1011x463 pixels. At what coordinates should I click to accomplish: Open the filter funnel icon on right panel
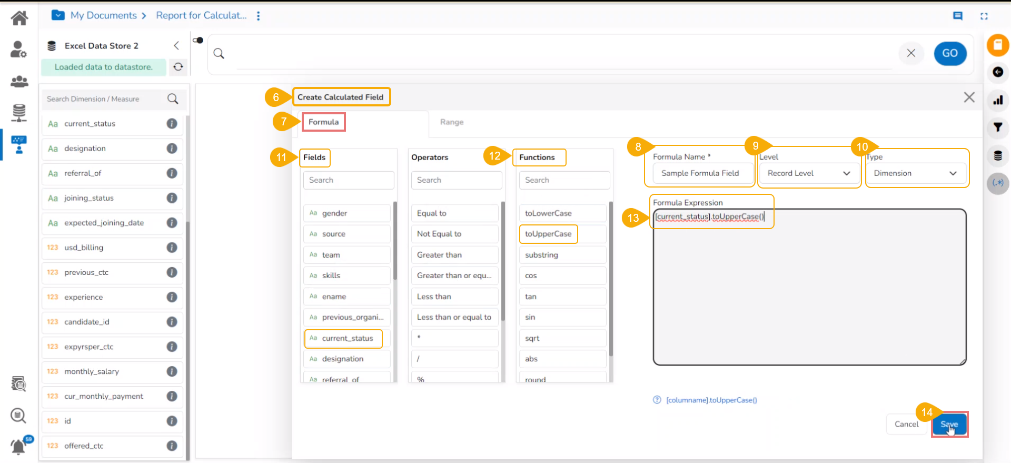coord(997,127)
